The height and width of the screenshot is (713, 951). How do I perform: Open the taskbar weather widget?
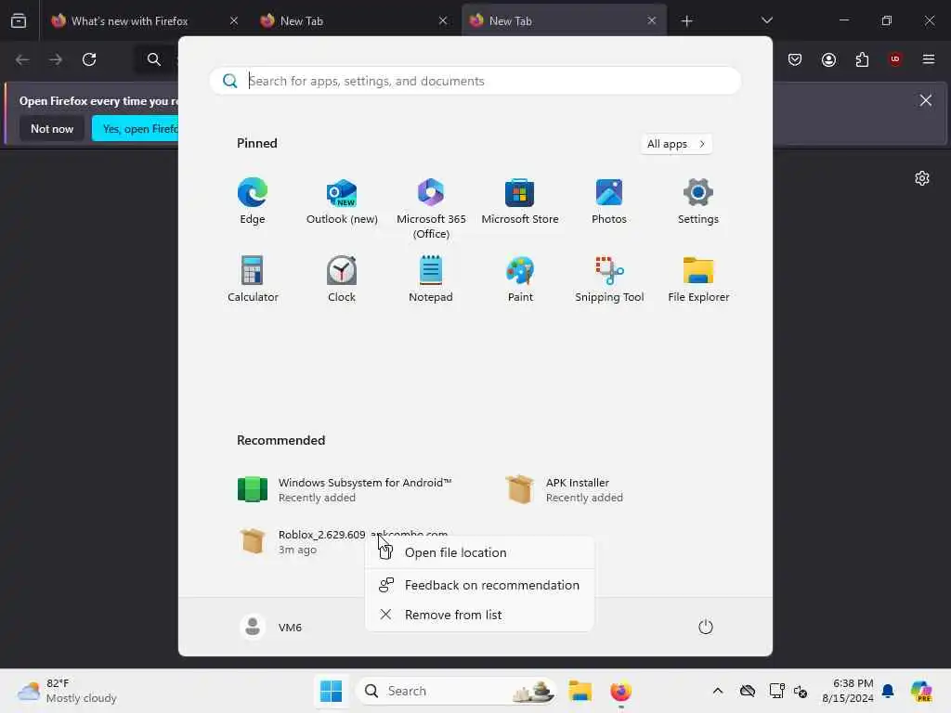tap(68, 691)
